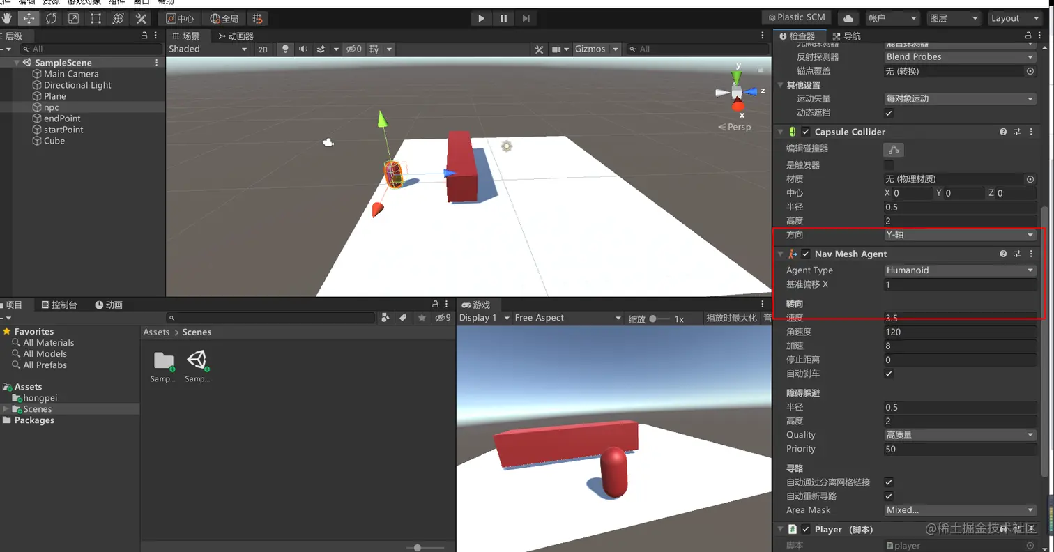Adjust the project icon size slider
1054x552 pixels.
click(418, 548)
